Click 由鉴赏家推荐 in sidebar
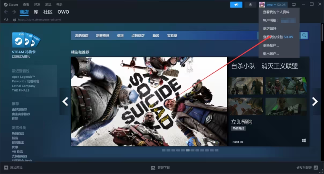 point(21,114)
